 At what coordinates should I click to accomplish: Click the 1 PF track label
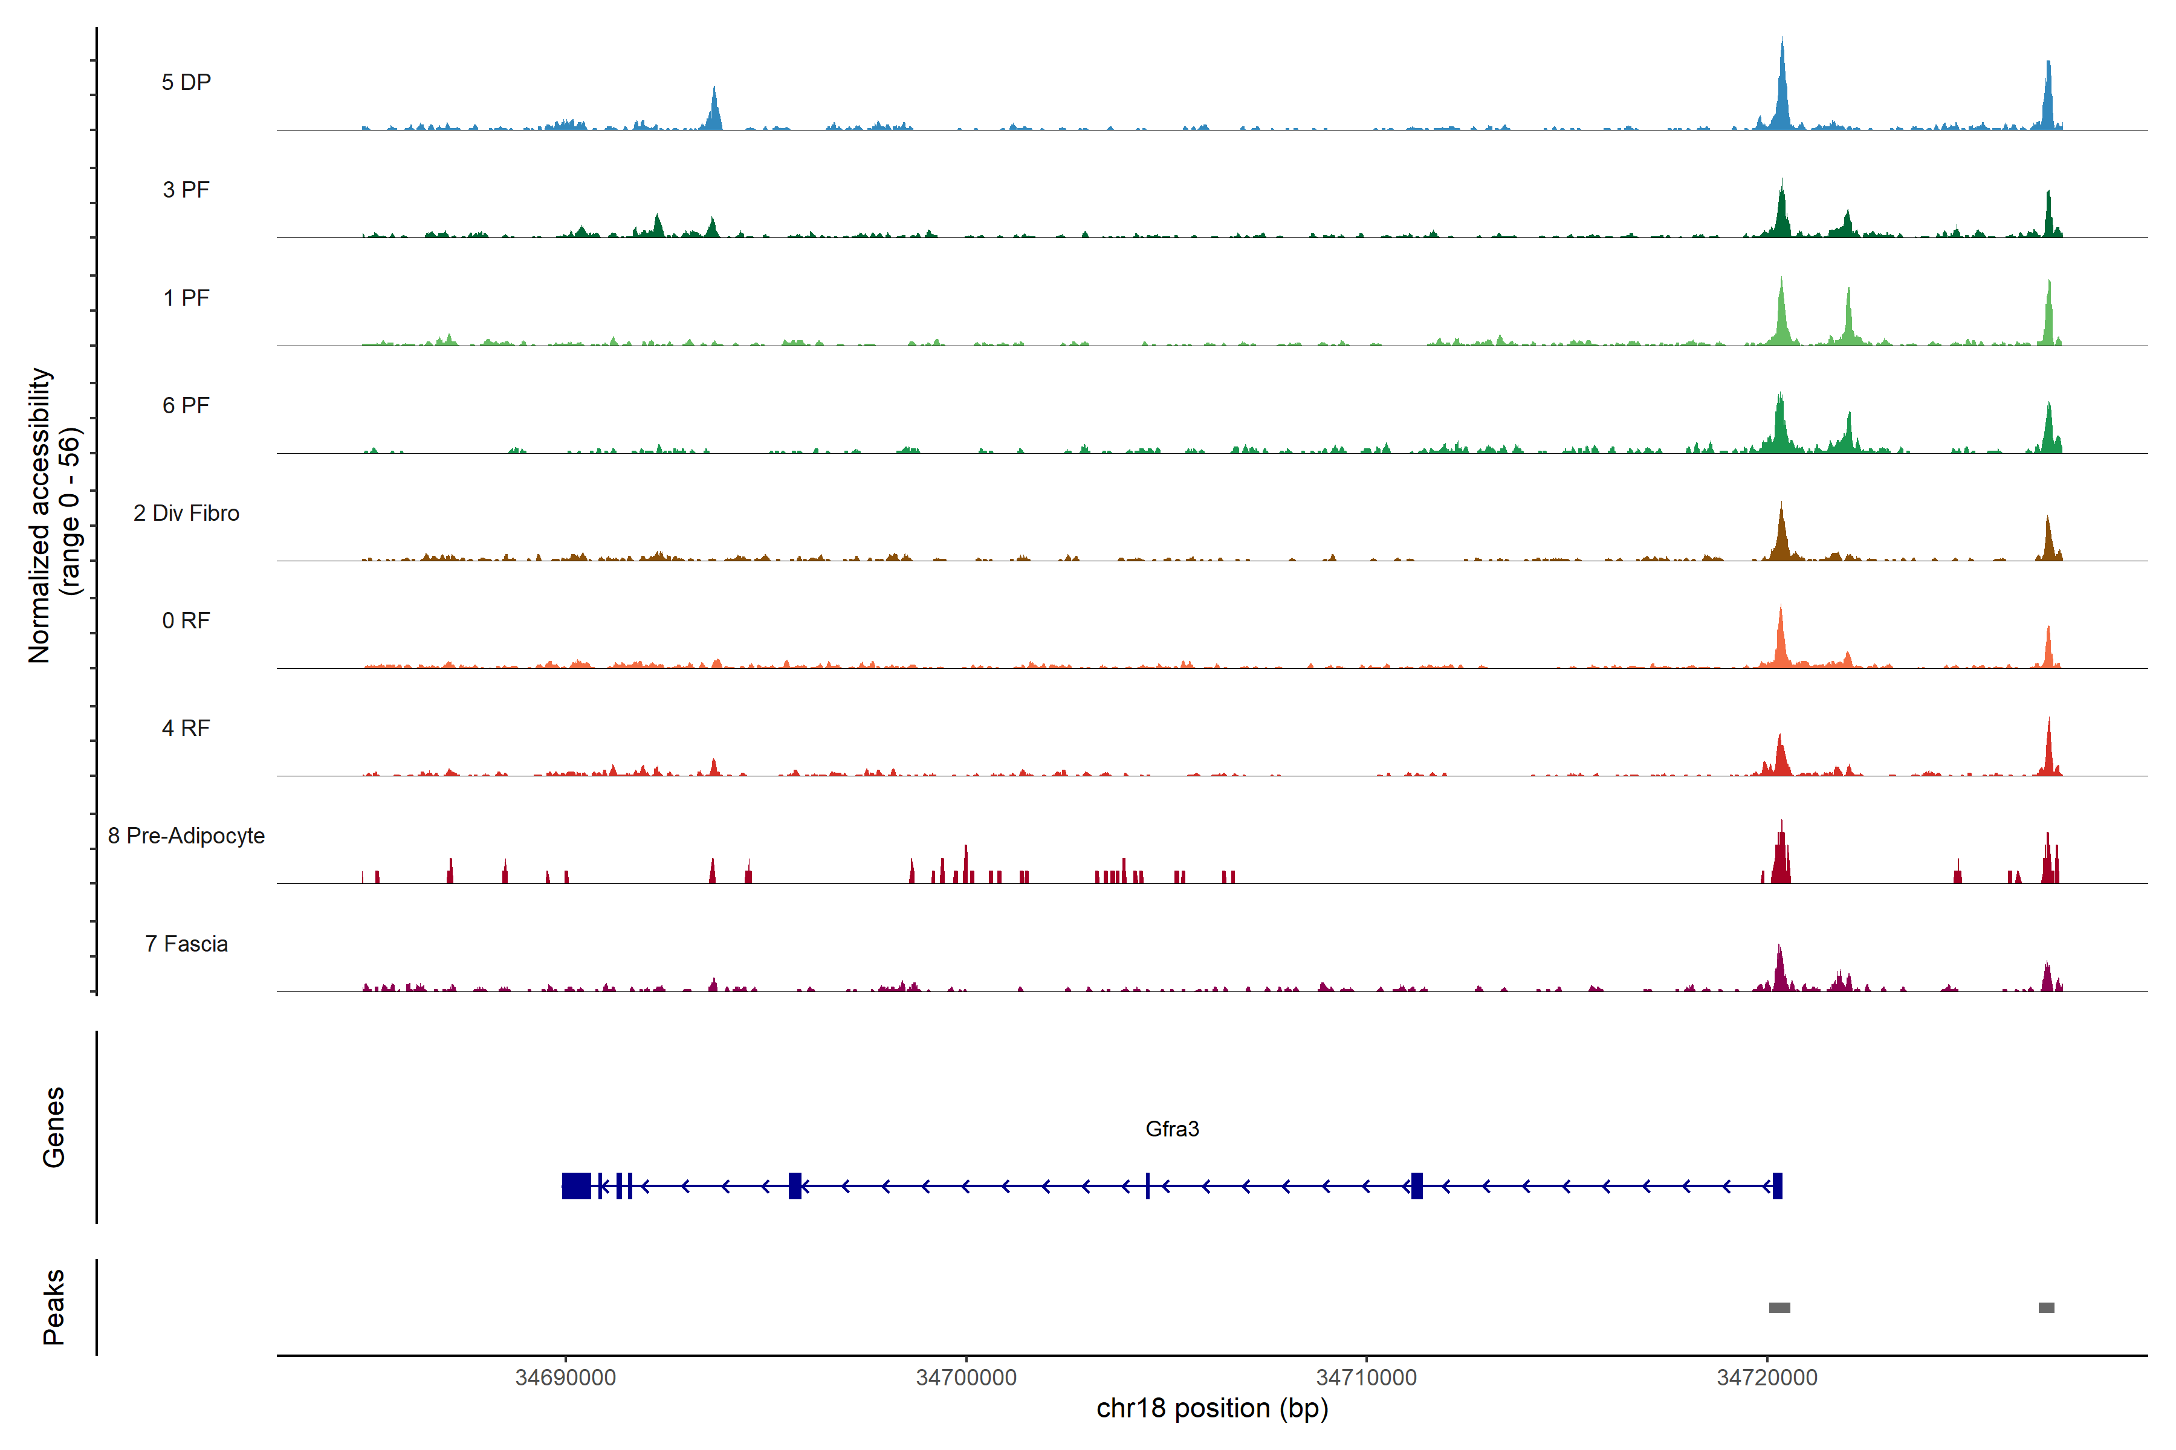point(186,298)
